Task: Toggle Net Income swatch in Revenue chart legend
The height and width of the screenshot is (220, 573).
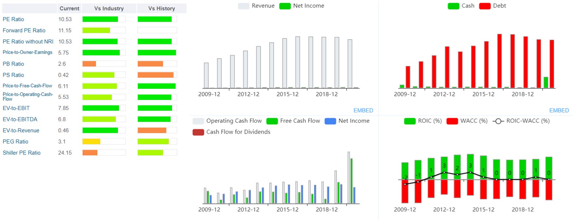Action: tap(285, 6)
